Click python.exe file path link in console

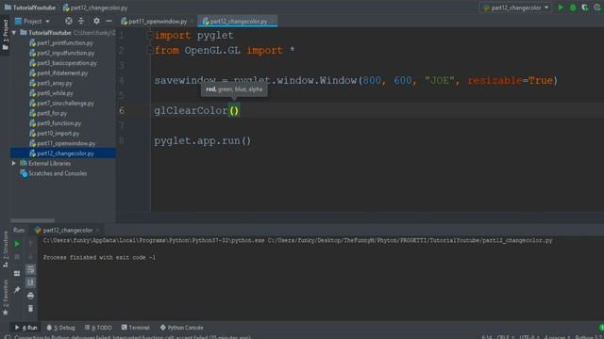pyautogui.click(x=154, y=240)
